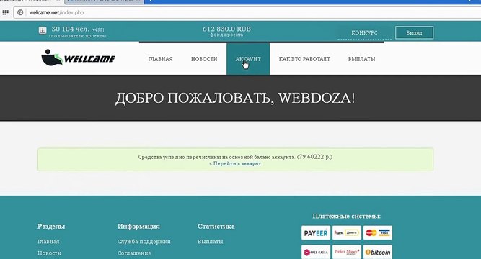The height and width of the screenshot is (259, 481).
Task: Click the site info icon in address bar
Action: coord(20,12)
